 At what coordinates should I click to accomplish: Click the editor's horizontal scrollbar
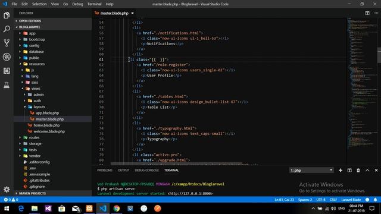pyautogui.click(x=176, y=164)
